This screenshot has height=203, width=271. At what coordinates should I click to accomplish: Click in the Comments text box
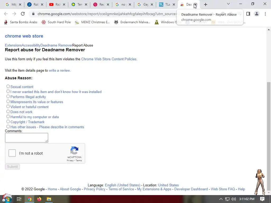point(26,137)
